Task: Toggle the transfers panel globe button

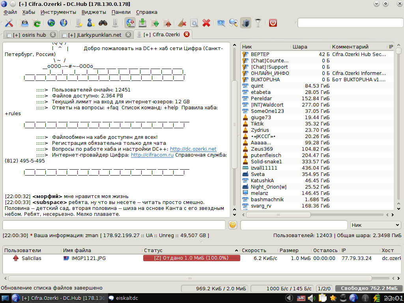Action: [x=130, y=23]
